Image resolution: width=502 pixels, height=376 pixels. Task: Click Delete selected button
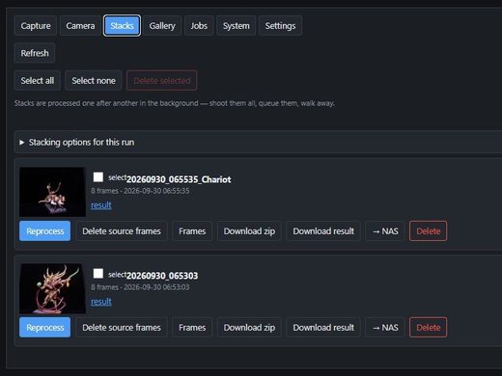(162, 80)
